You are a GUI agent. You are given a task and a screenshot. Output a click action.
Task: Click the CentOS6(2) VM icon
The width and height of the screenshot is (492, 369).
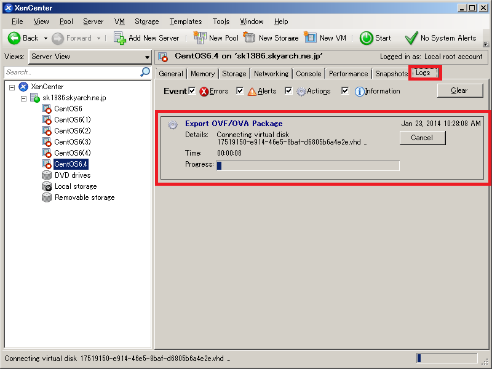(x=47, y=131)
